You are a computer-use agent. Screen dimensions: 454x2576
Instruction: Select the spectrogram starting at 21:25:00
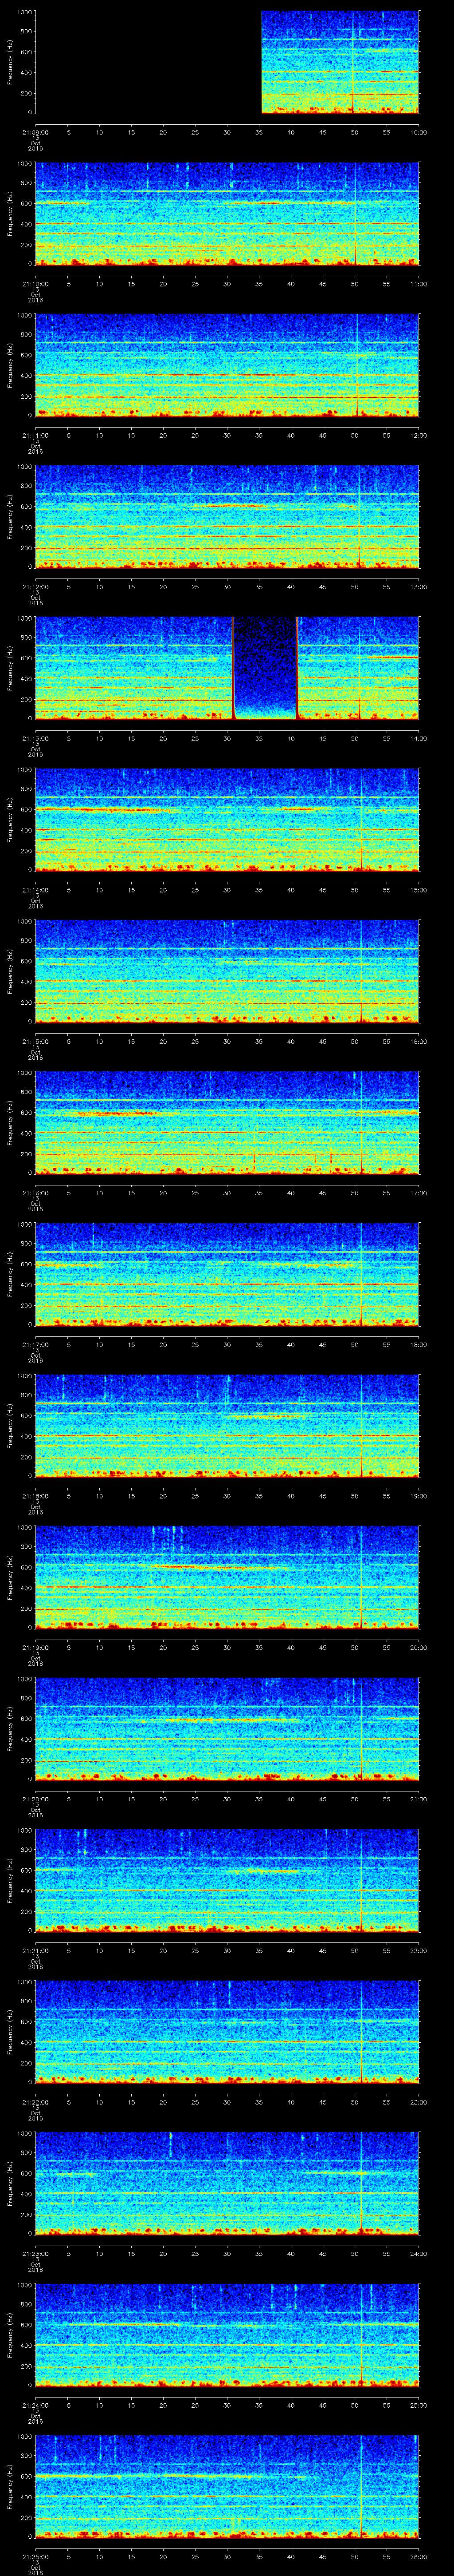pyautogui.click(x=227, y=2487)
